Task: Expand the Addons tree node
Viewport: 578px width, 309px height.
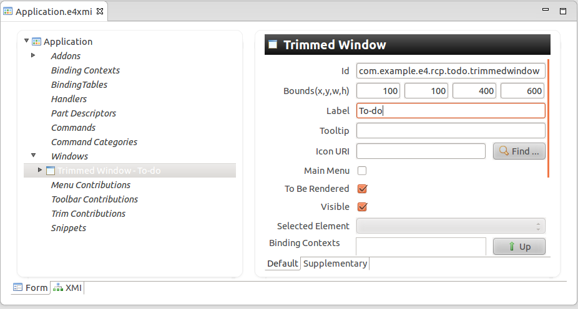Action: [33, 56]
